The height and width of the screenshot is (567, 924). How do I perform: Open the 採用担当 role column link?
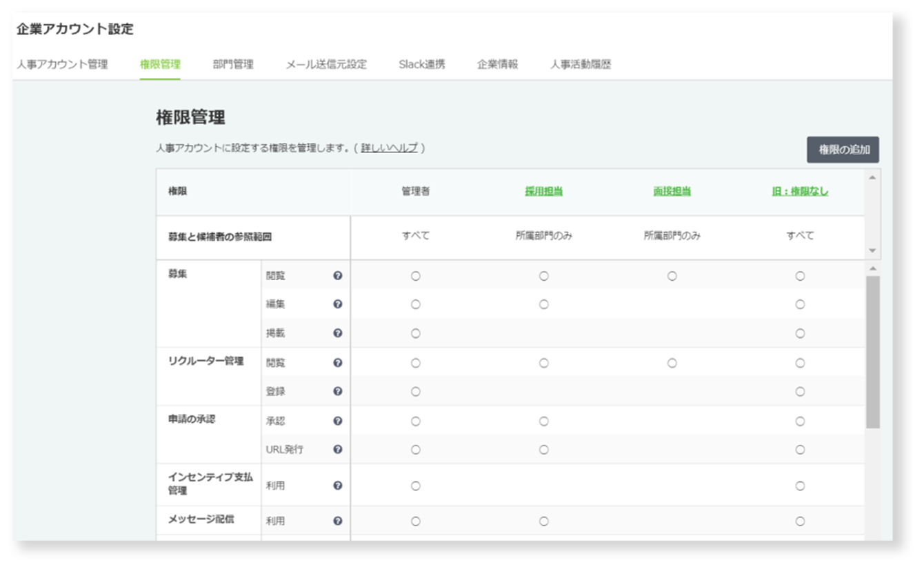(x=544, y=192)
